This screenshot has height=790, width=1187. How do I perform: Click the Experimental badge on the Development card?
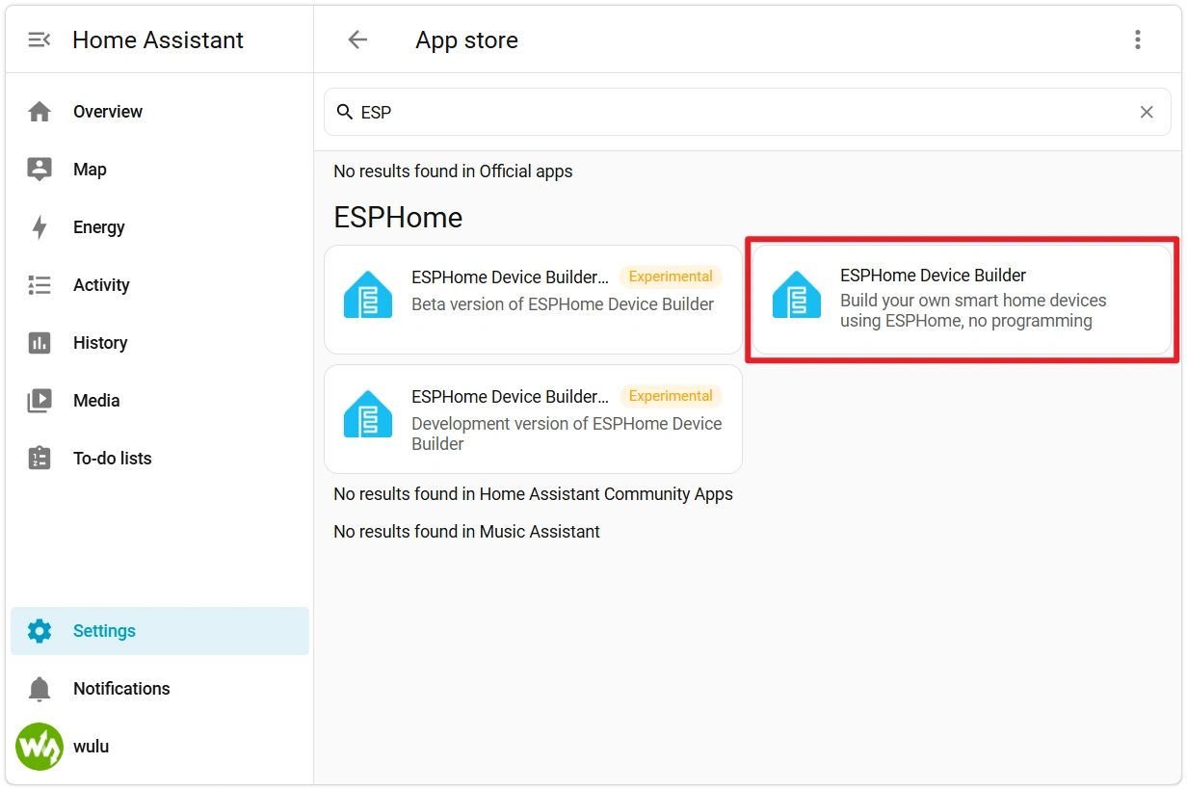tap(671, 396)
